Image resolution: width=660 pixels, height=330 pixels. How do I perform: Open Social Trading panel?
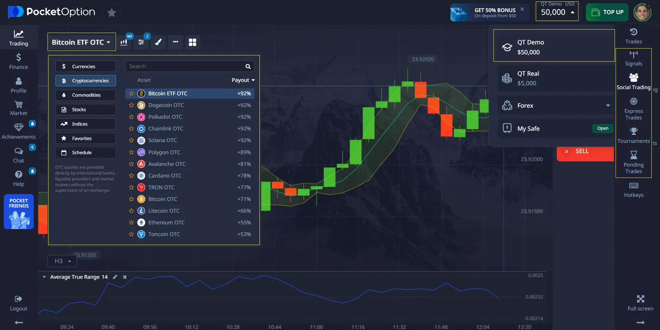[x=633, y=82]
